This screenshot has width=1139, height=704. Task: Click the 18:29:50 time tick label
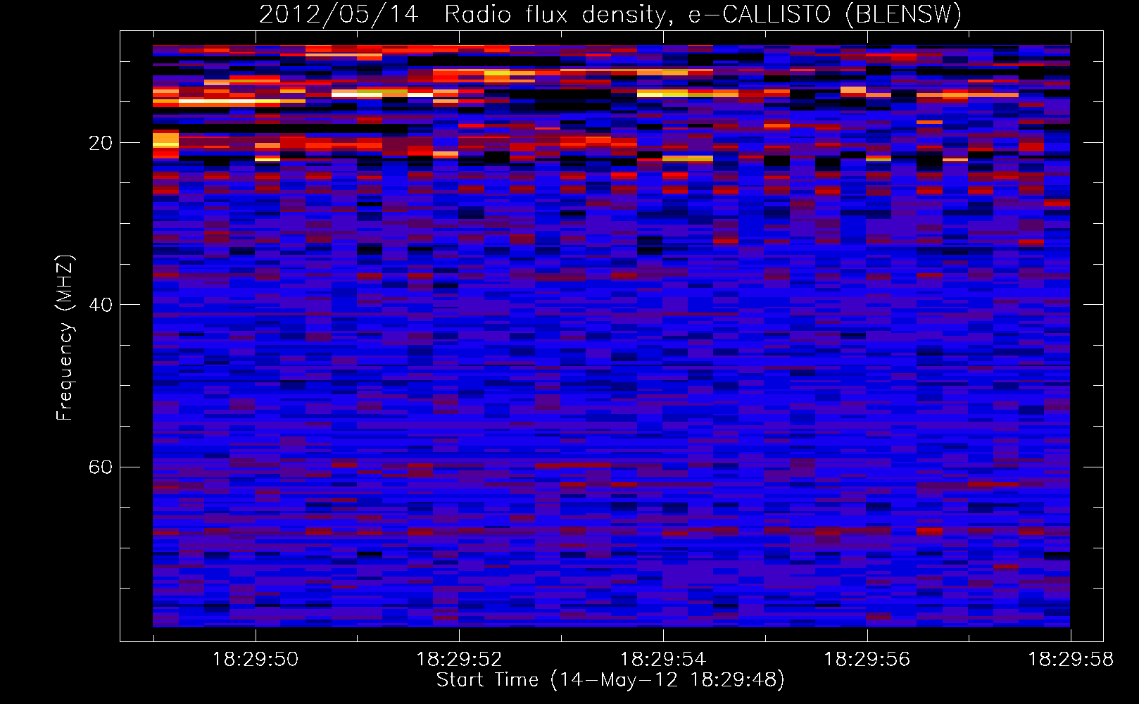tap(256, 660)
